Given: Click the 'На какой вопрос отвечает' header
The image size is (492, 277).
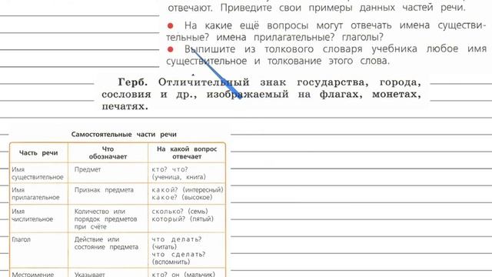Looking at the screenshot, I should 187,152.
